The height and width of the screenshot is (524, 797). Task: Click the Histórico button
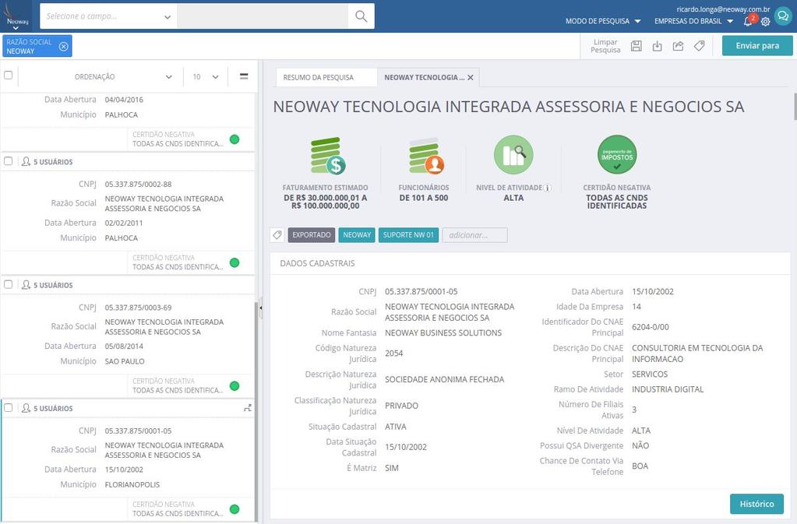755,504
